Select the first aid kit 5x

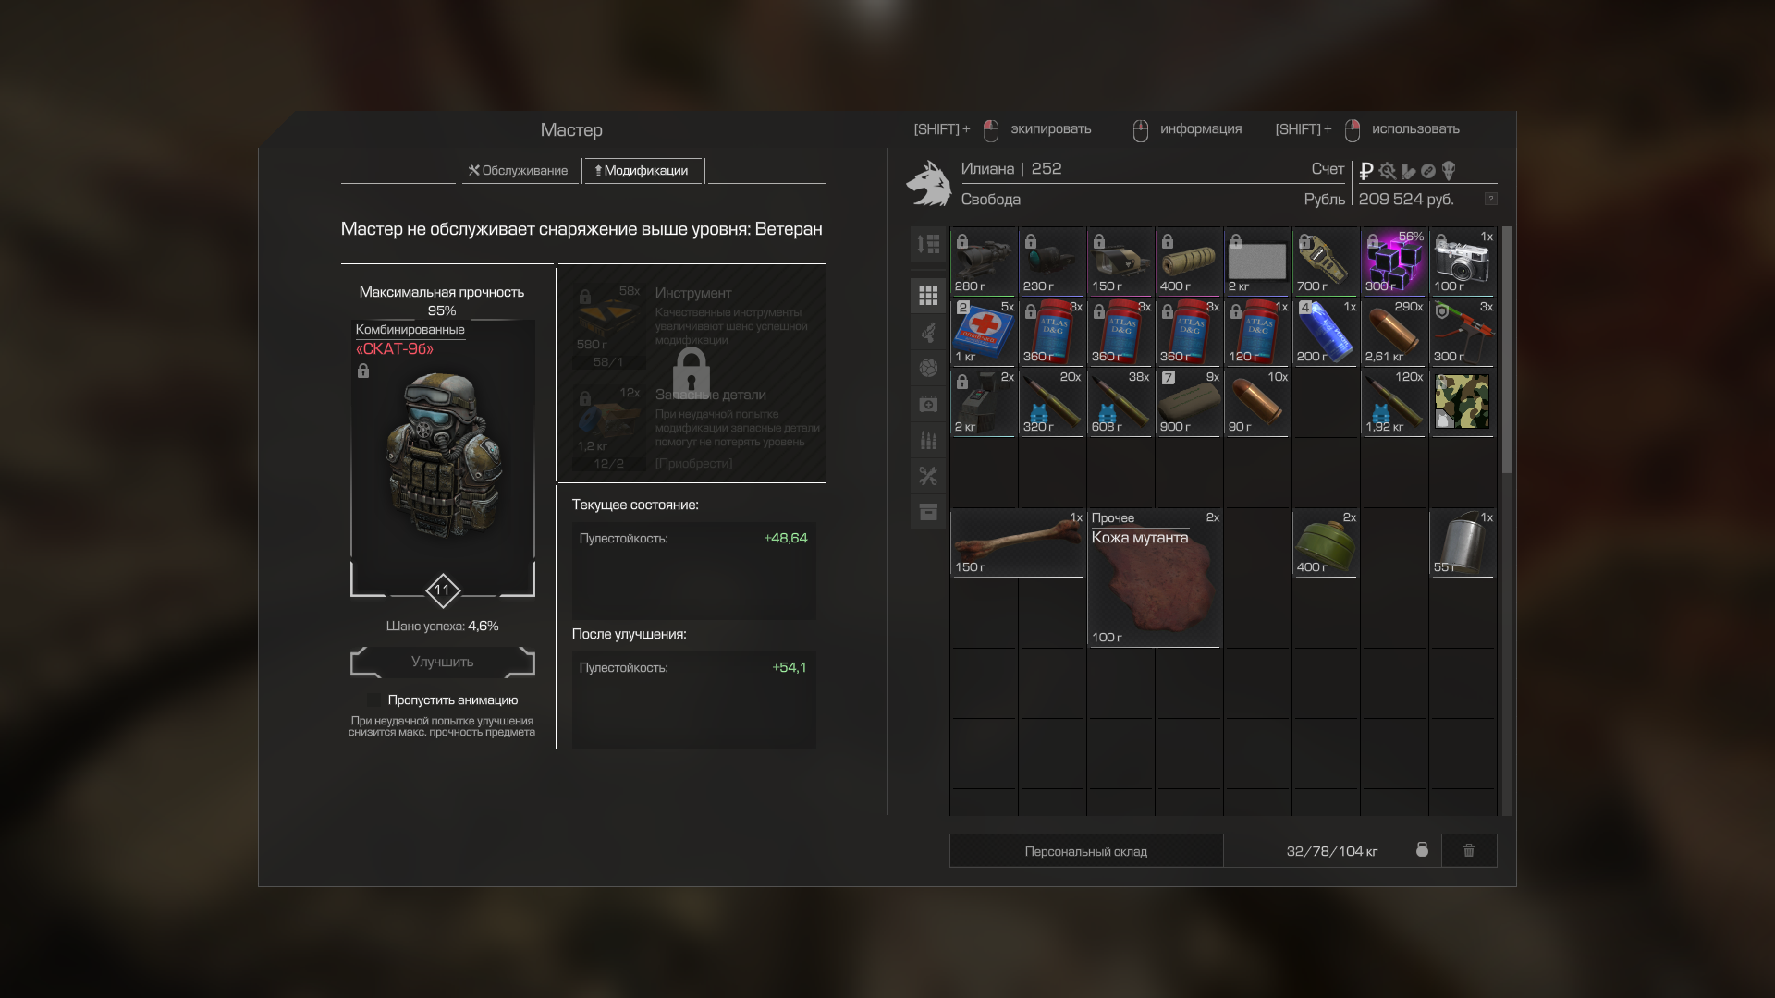984,332
